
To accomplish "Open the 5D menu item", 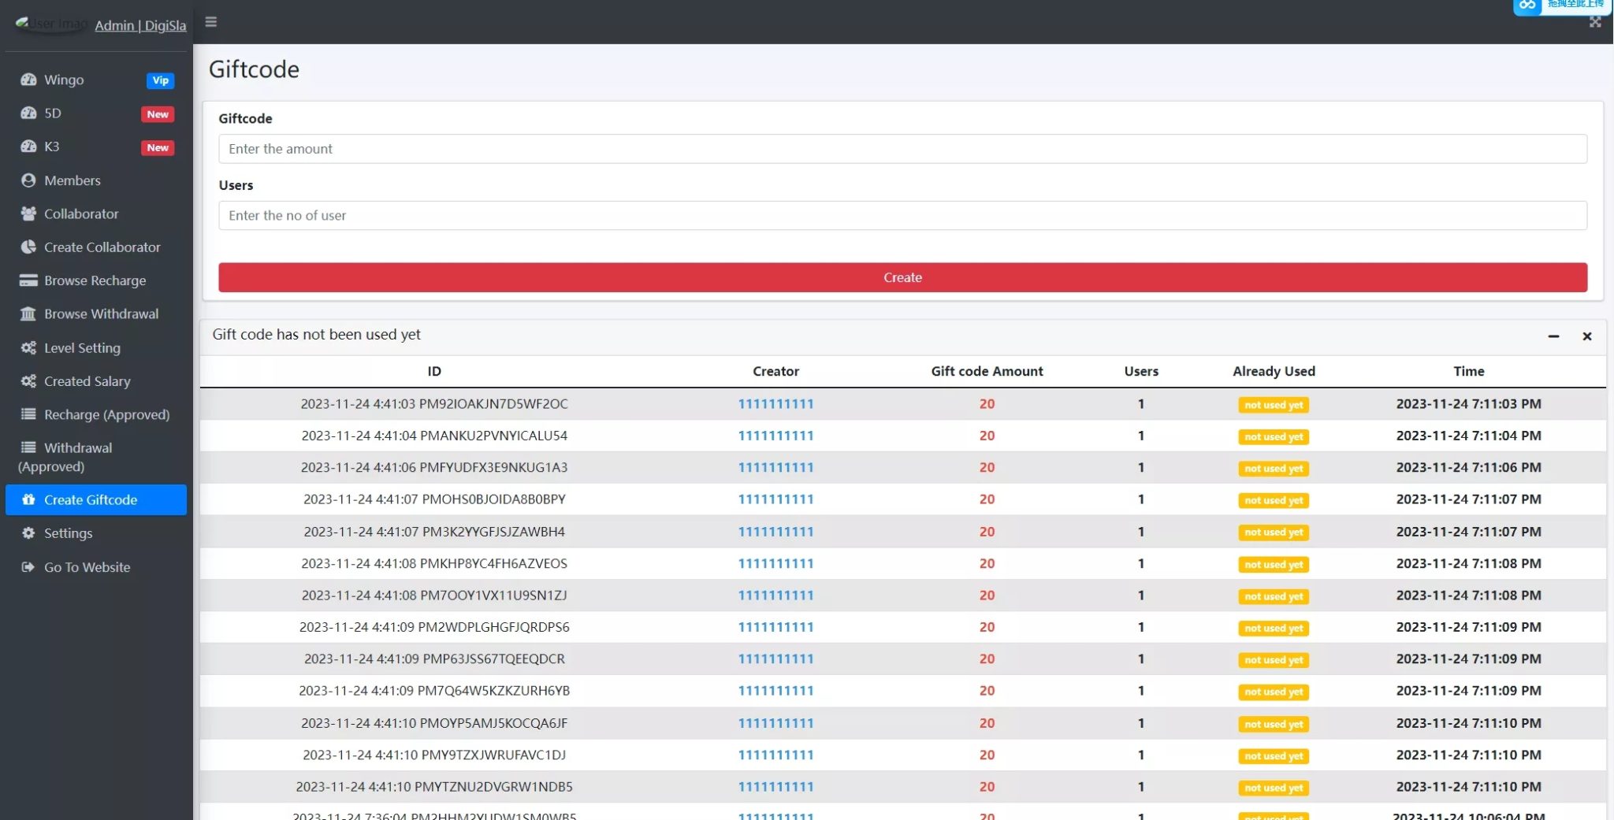I will [x=52, y=113].
